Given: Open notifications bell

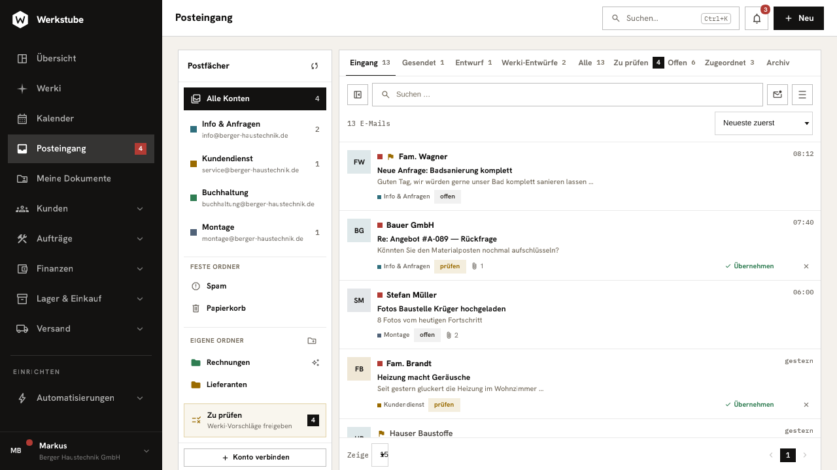Looking at the screenshot, I should 757,18.
